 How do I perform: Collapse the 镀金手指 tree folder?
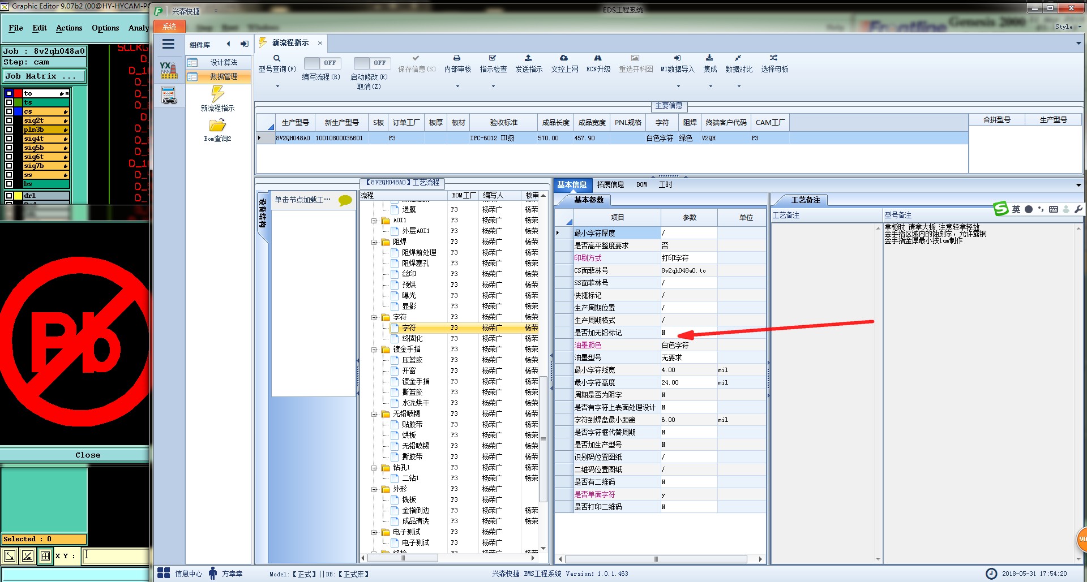click(x=374, y=350)
